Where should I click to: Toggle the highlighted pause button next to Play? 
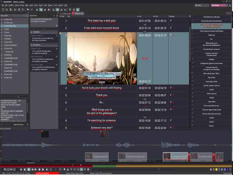[29, 169]
